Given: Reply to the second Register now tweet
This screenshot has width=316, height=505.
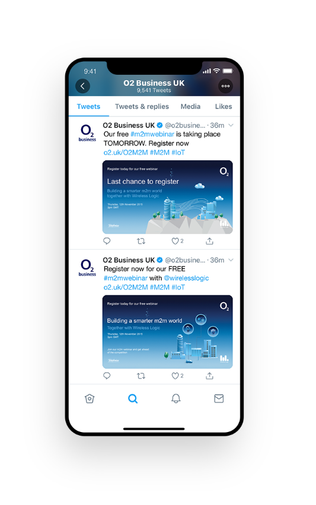Looking at the screenshot, I should coord(107,376).
